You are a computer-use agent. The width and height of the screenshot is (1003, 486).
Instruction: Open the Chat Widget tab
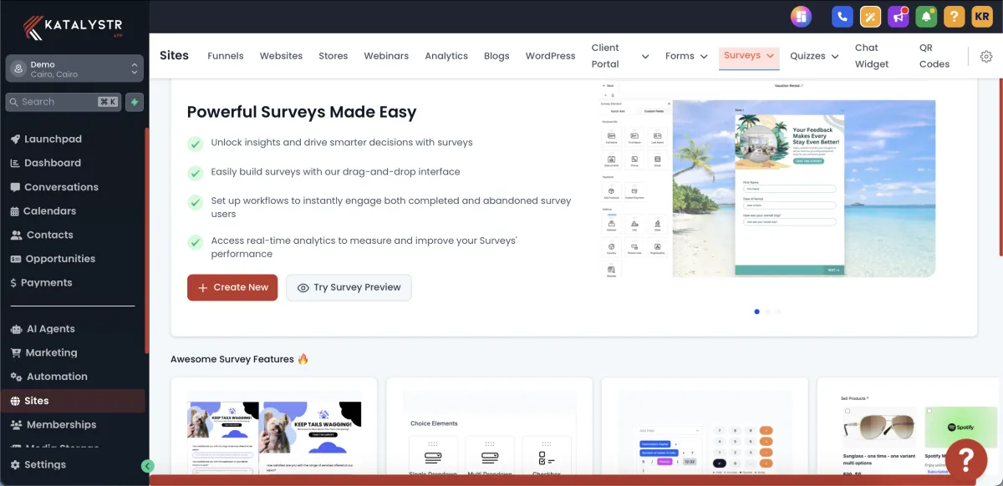pos(872,56)
